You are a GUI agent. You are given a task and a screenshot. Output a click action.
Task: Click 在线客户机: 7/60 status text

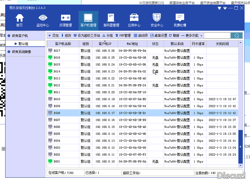click(x=61, y=173)
